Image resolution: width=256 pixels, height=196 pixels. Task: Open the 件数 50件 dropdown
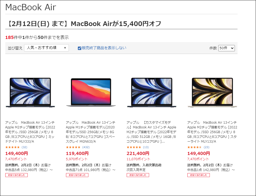[226, 48]
